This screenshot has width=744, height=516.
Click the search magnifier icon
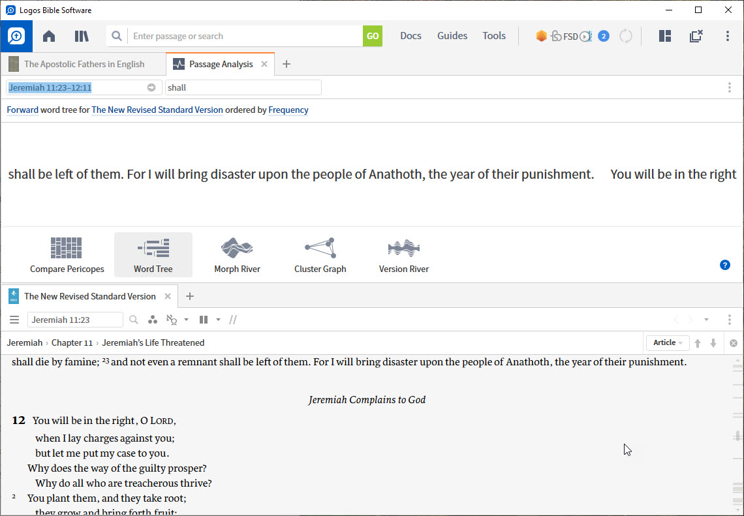pyautogui.click(x=117, y=36)
